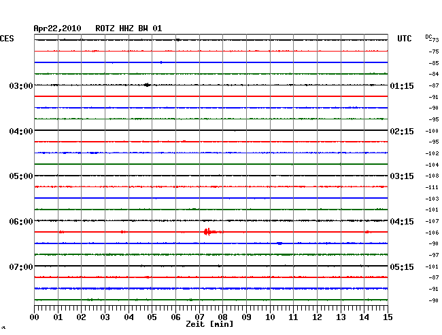Click the "05:00" local time label

tap(21, 176)
